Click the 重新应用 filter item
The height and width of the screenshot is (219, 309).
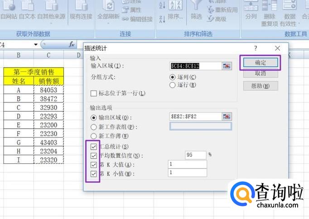[222, 10]
